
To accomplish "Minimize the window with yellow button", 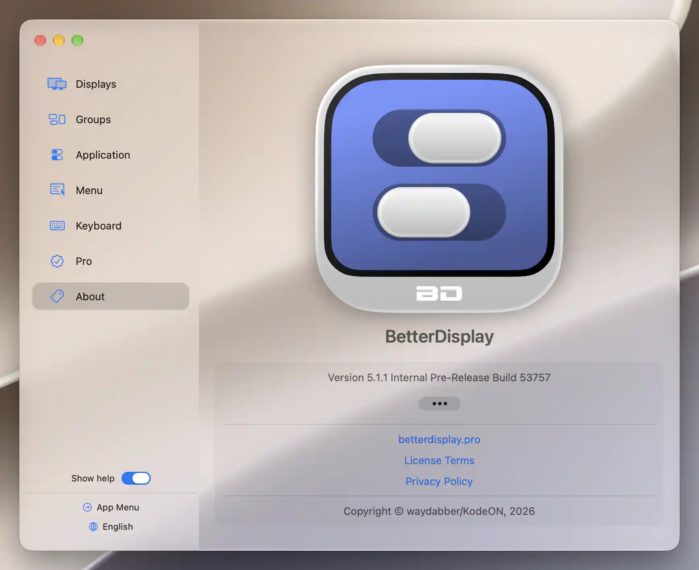I will point(59,40).
